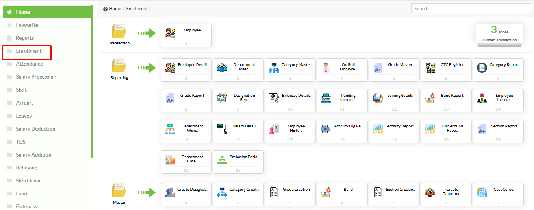
Task: Click the sidebar green scrollbar
Action: pyautogui.click(x=92, y=82)
